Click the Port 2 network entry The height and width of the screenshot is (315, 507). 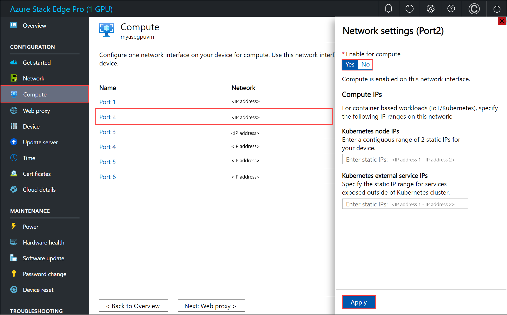(x=107, y=117)
